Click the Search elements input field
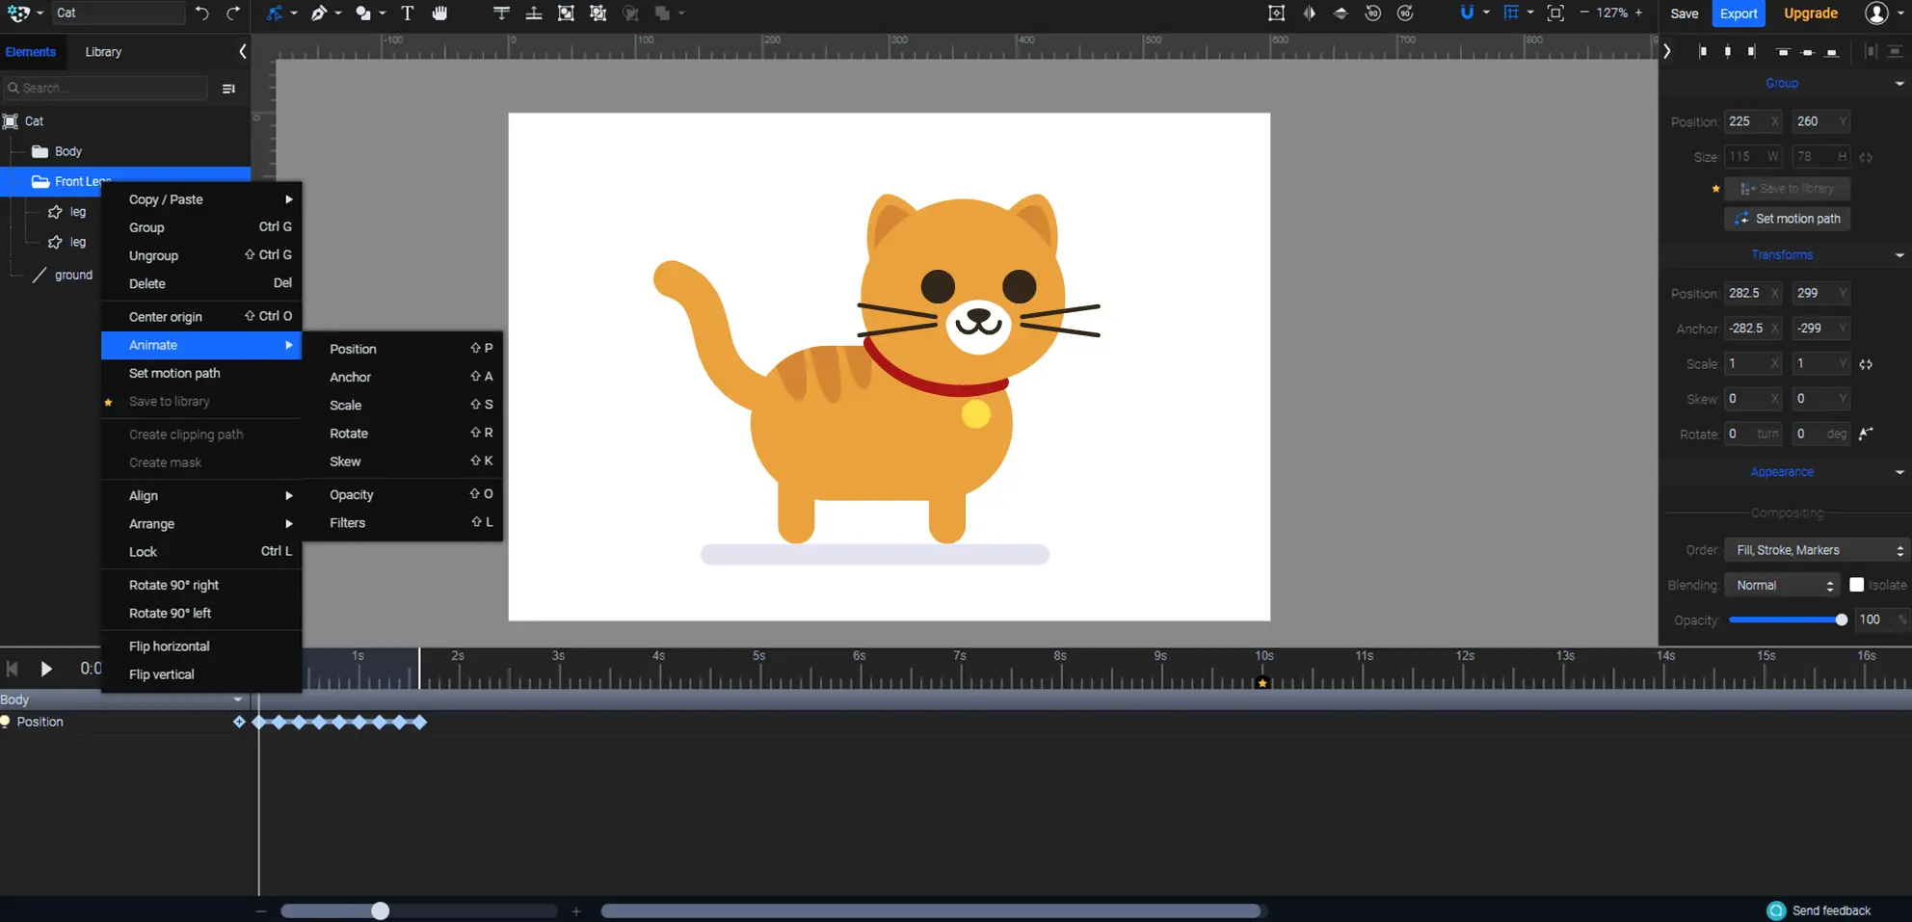 (106, 88)
